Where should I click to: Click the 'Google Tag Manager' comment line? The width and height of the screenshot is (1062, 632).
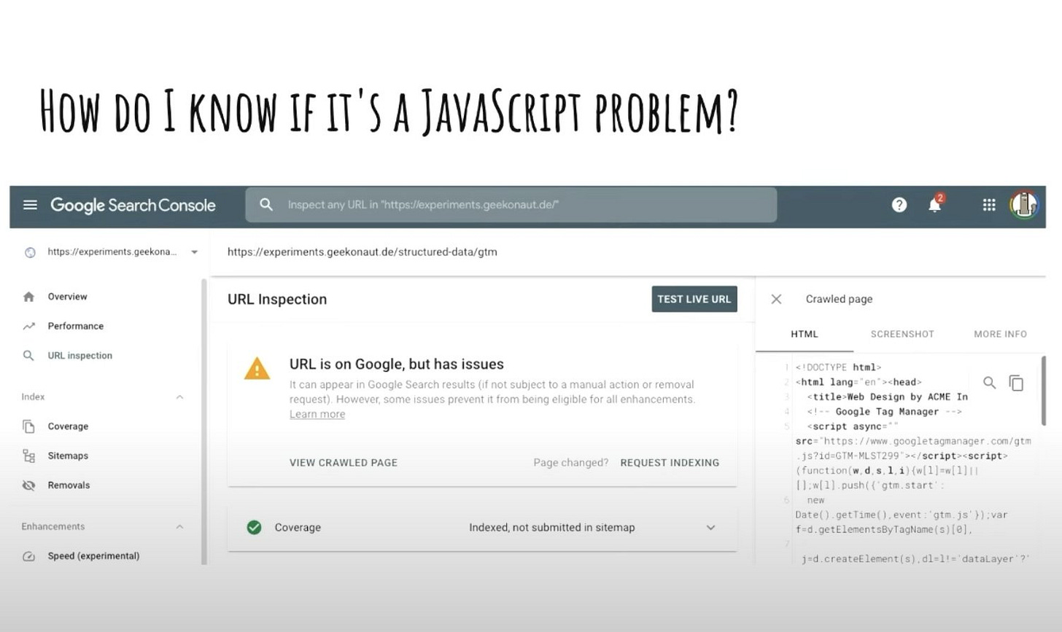(x=884, y=412)
